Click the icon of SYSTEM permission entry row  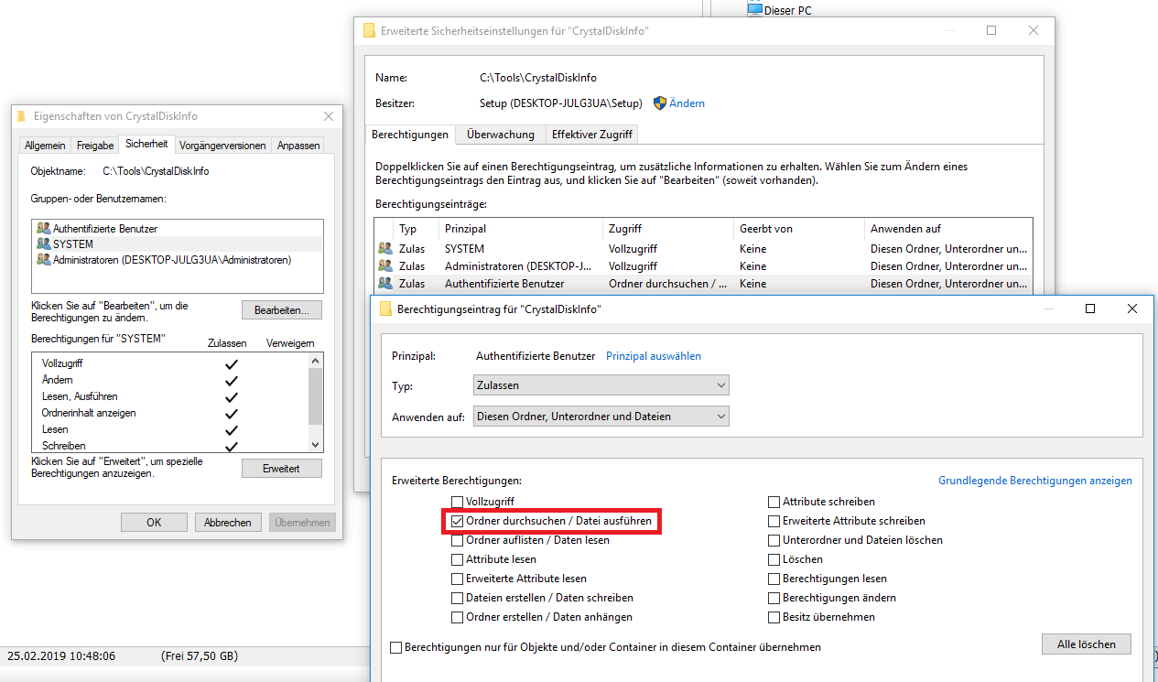[384, 249]
